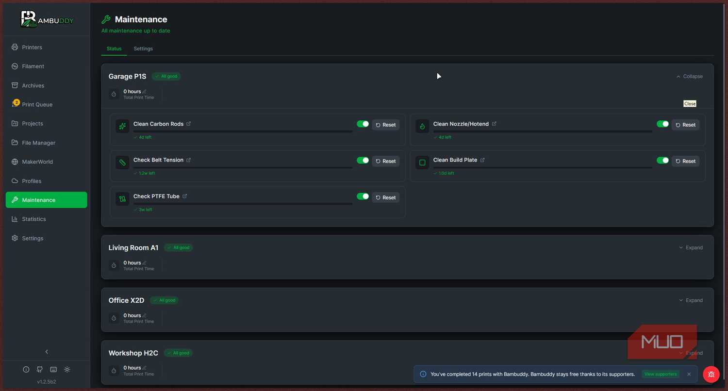Edit Workshop H2C print hours pencil icon

pos(144,368)
